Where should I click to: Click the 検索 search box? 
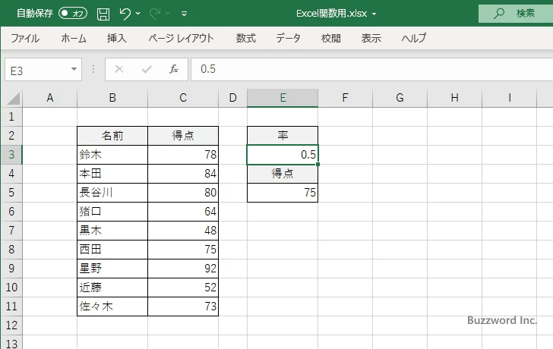[x=516, y=14]
